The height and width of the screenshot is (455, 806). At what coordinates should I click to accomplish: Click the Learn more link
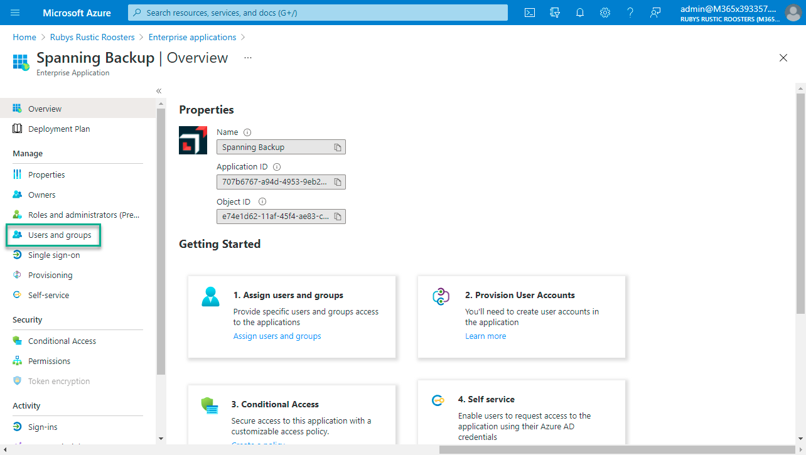(x=485, y=336)
